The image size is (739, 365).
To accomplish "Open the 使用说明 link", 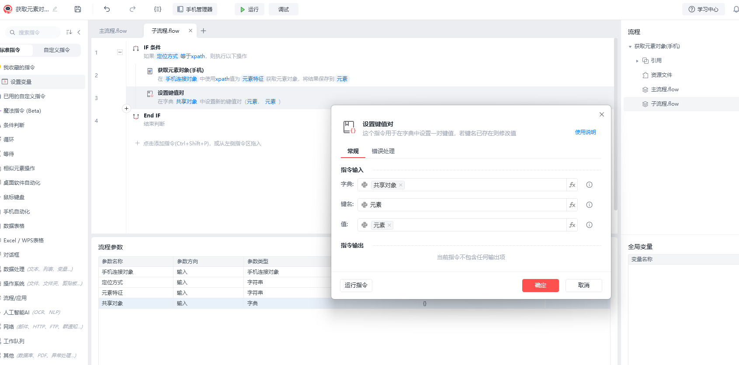I will 585,132.
